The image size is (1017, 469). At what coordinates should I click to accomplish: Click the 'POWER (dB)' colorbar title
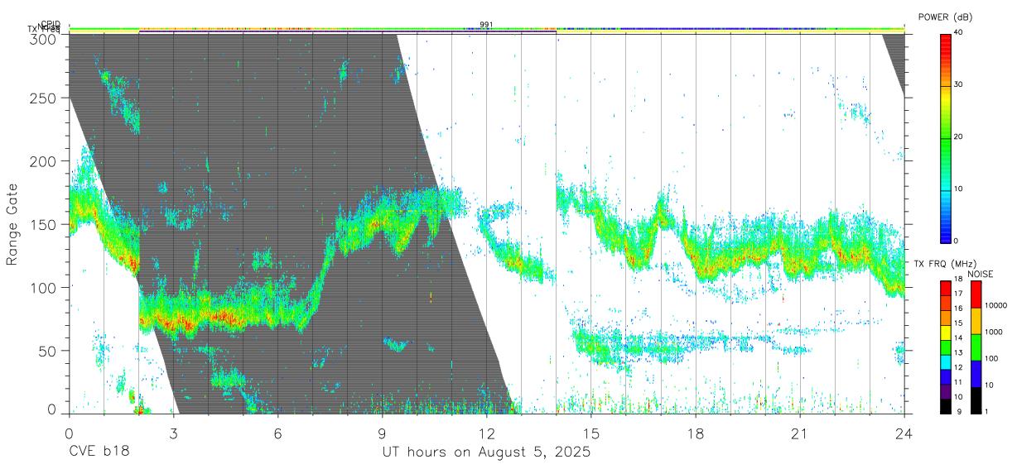[x=945, y=17]
